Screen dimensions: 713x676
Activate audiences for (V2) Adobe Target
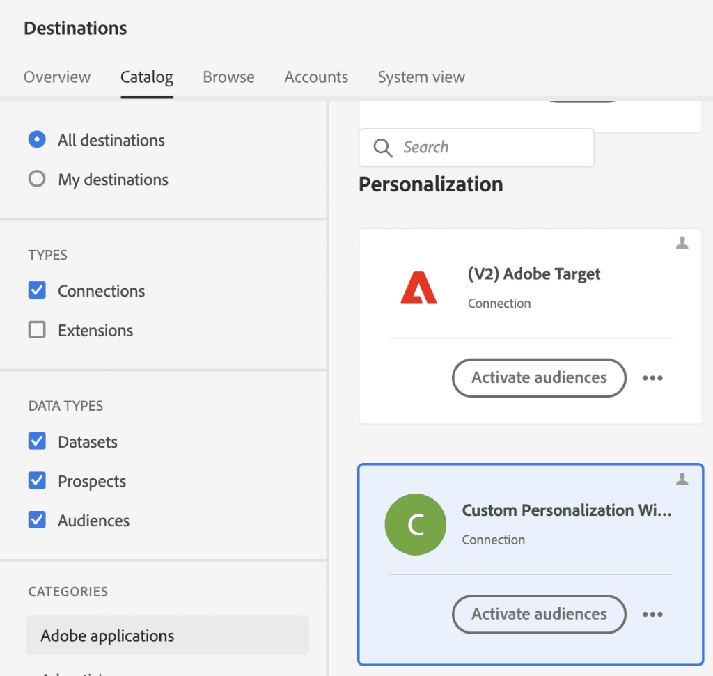(x=540, y=378)
